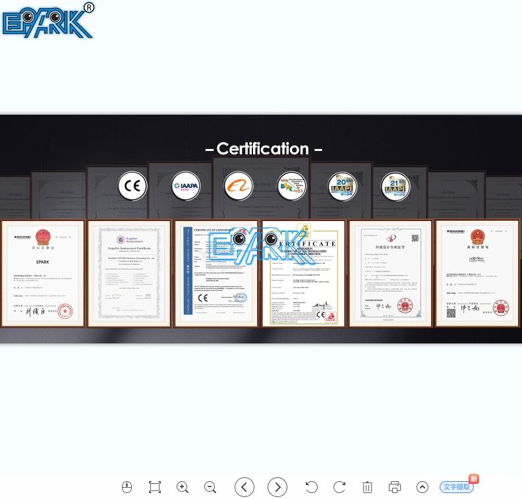The height and width of the screenshot is (499, 522).
Task: Zoom in on the image
Action: coord(183,487)
